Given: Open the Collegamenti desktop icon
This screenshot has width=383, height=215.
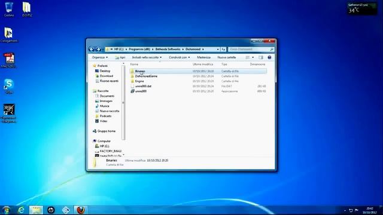Looking at the screenshot, I should pos(9,35).
